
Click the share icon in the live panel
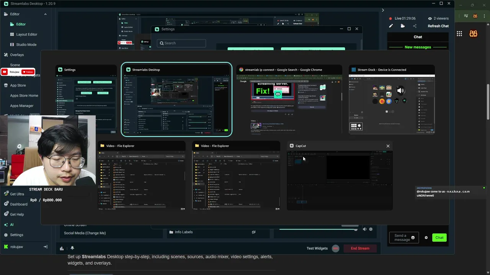pos(415,26)
